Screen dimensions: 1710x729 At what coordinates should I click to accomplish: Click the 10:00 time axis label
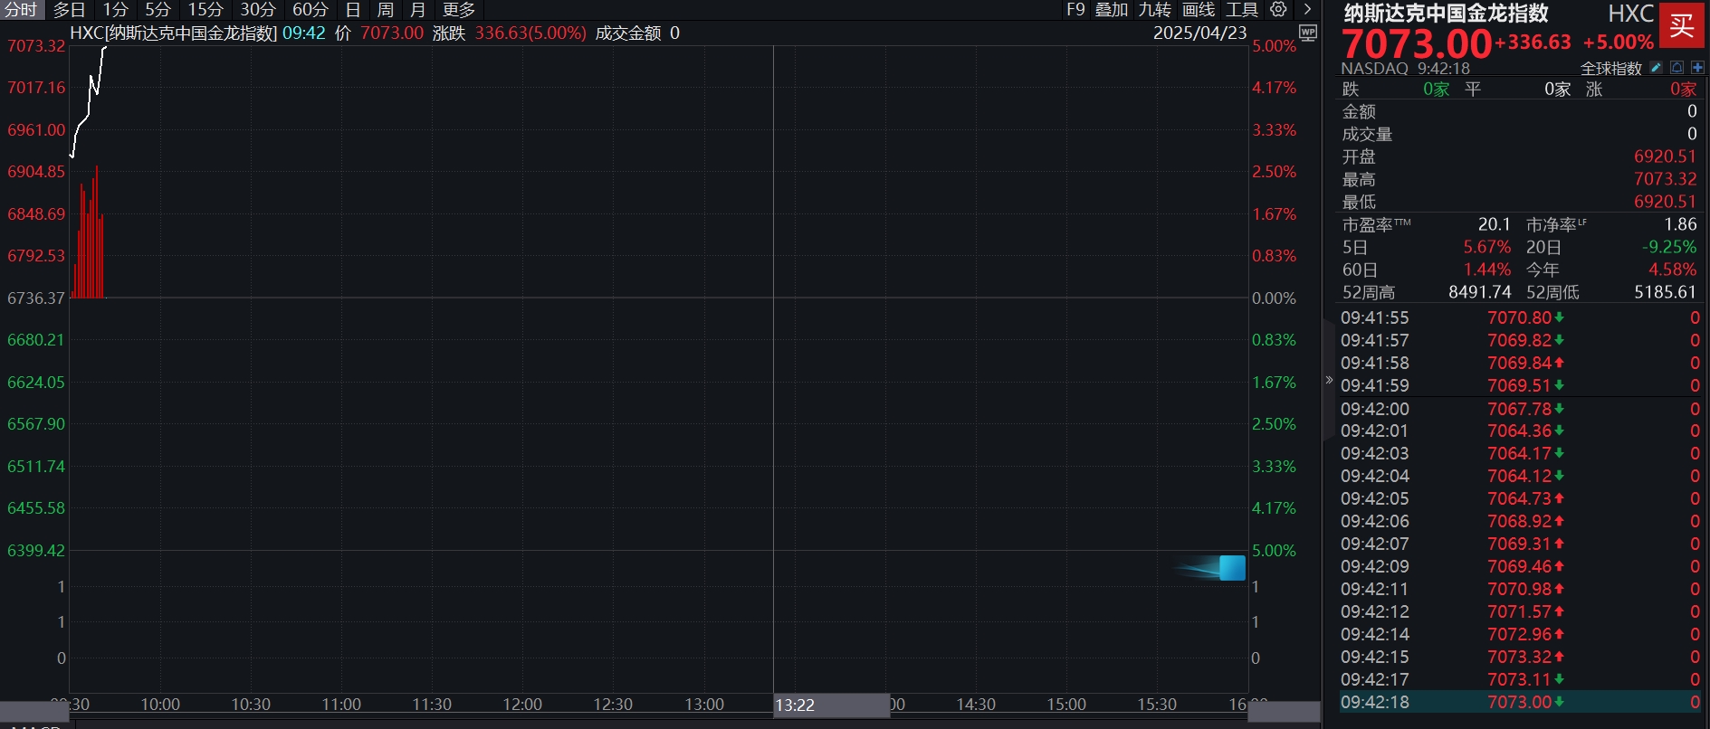click(x=160, y=705)
